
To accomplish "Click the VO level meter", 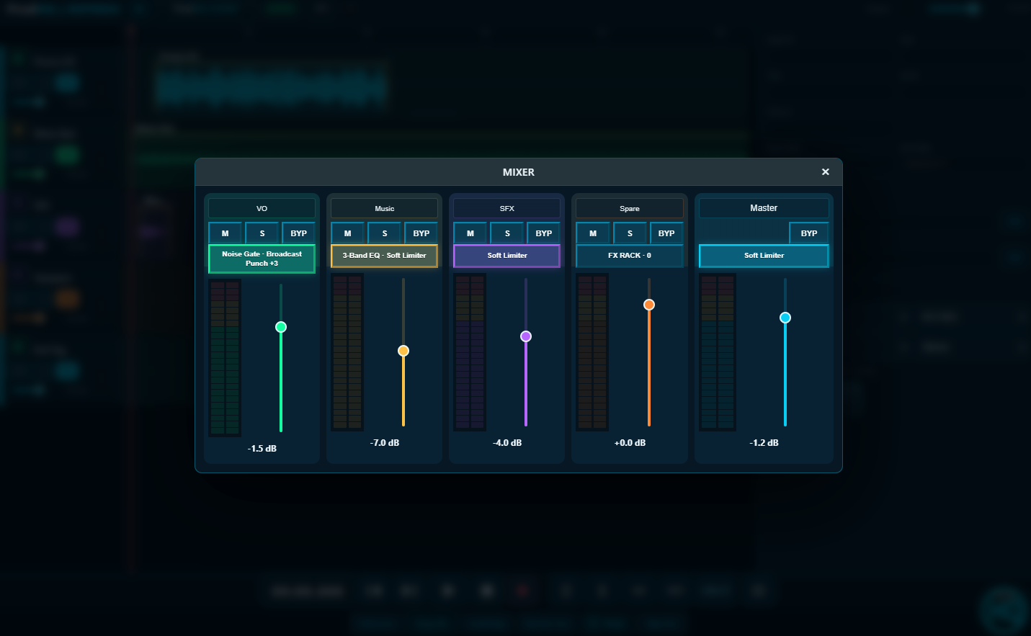I will [225, 357].
